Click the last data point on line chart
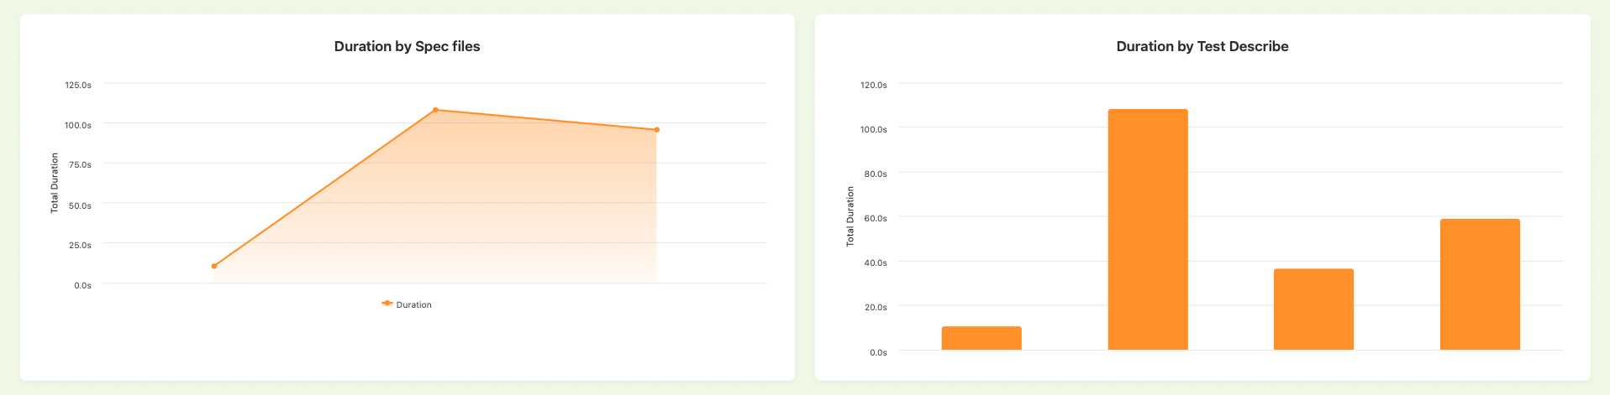 pyautogui.click(x=657, y=130)
